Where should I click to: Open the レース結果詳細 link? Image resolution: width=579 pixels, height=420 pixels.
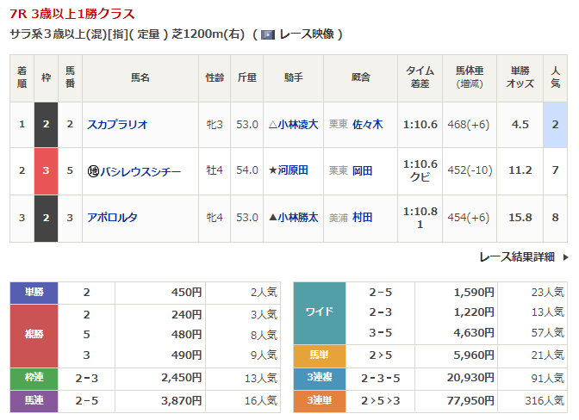tap(516, 256)
